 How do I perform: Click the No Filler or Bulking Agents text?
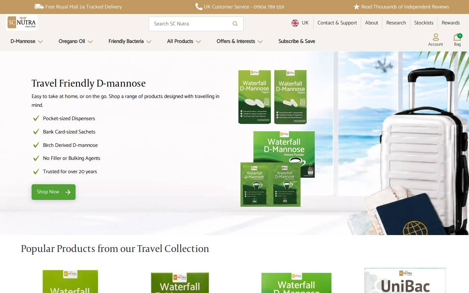(x=72, y=158)
